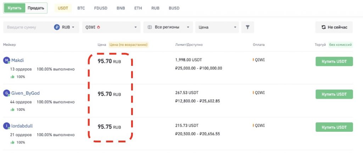The image size is (363, 153).
Task: Click the fire icon next to QIWI
Action: click(99, 27)
